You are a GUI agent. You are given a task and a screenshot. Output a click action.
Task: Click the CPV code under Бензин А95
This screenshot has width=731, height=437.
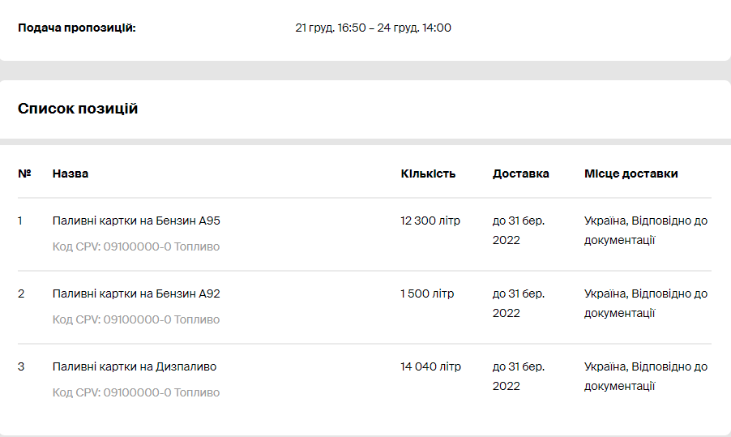tap(136, 246)
